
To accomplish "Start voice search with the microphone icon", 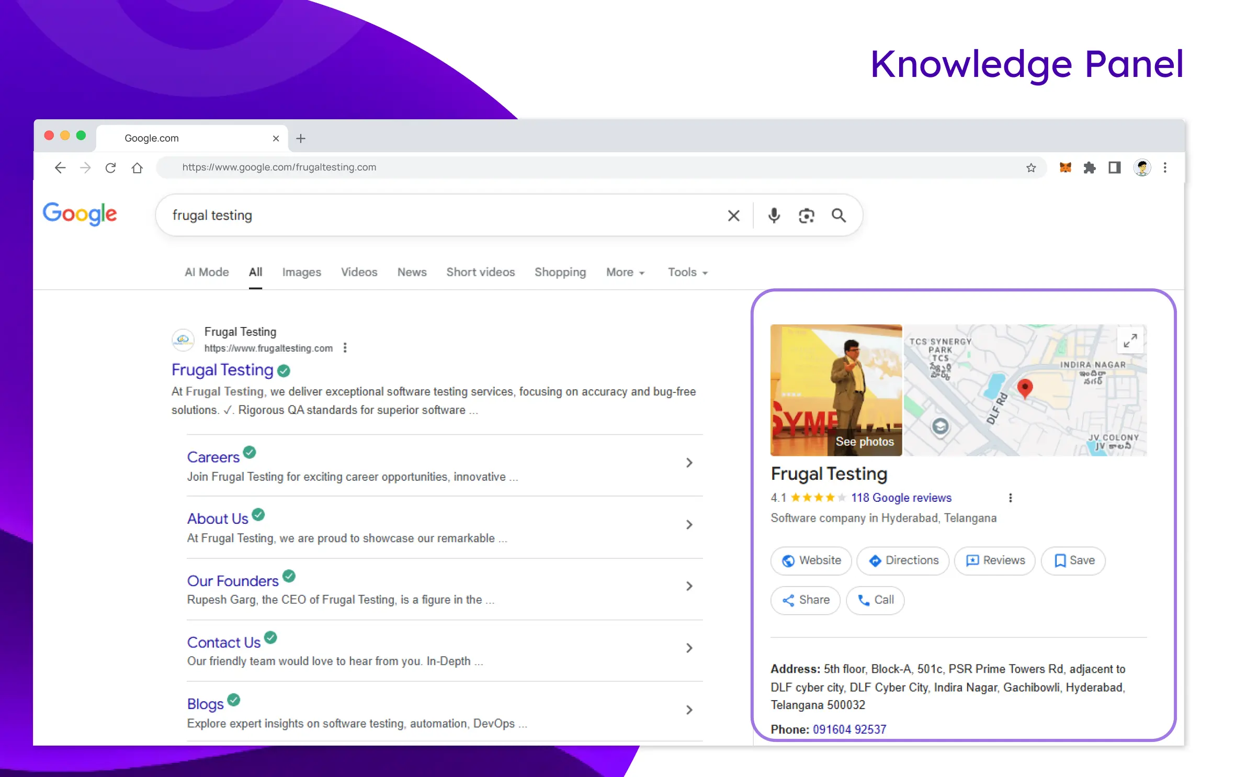I will click(774, 215).
